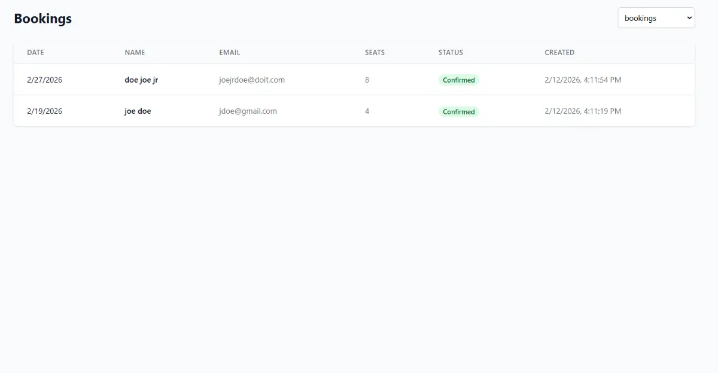
Task: Click the CREATED column header
Action: pos(559,53)
